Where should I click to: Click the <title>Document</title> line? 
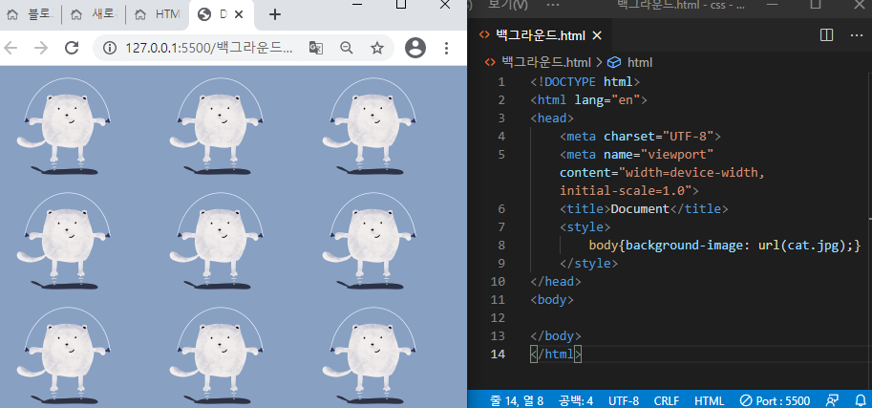click(x=644, y=208)
